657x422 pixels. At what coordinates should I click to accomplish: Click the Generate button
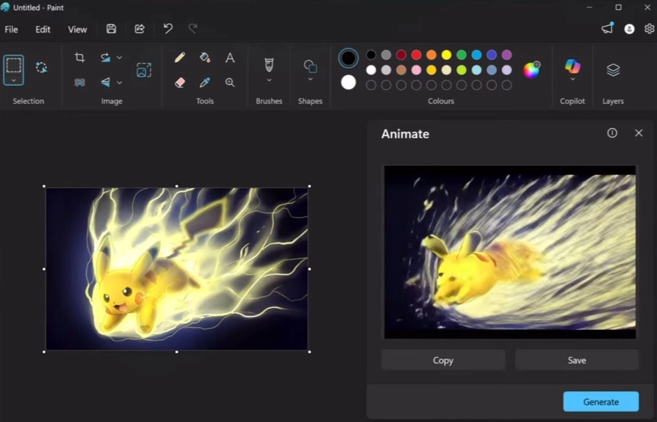pyautogui.click(x=601, y=402)
